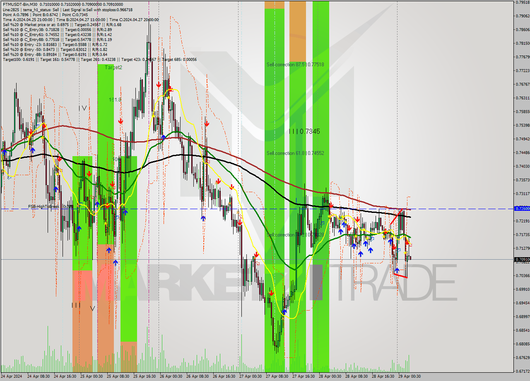
Task: Click the 0.70366 price axis label
Action: click(x=523, y=275)
